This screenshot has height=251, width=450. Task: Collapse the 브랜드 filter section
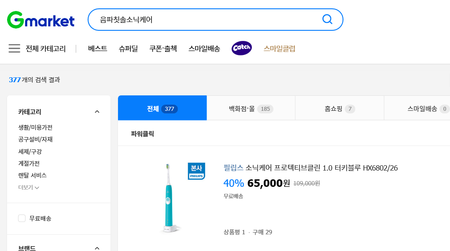(x=97, y=248)
